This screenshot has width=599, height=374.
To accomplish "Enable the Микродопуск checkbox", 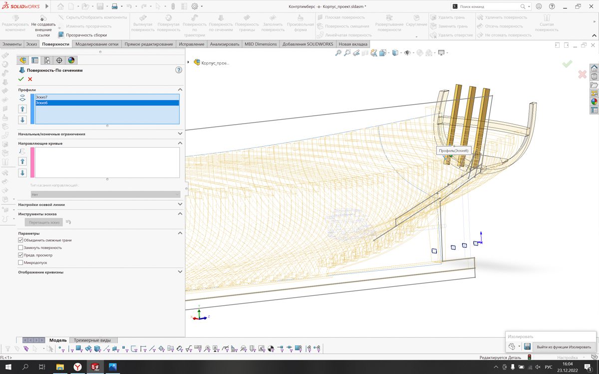I will [20, 262].
